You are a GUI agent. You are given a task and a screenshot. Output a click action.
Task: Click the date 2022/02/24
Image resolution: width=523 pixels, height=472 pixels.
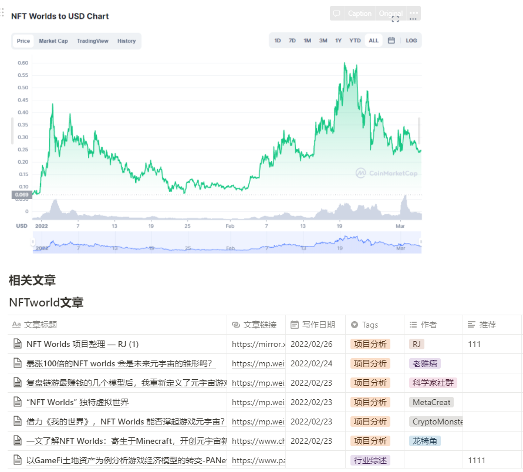[x=311, y=363]
